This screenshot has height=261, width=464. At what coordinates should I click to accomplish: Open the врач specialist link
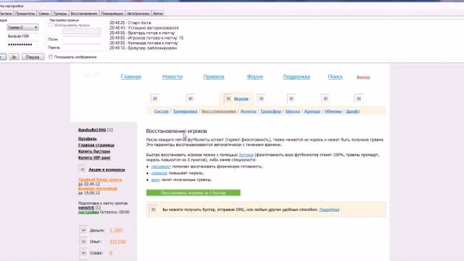(x=155, y=180)
